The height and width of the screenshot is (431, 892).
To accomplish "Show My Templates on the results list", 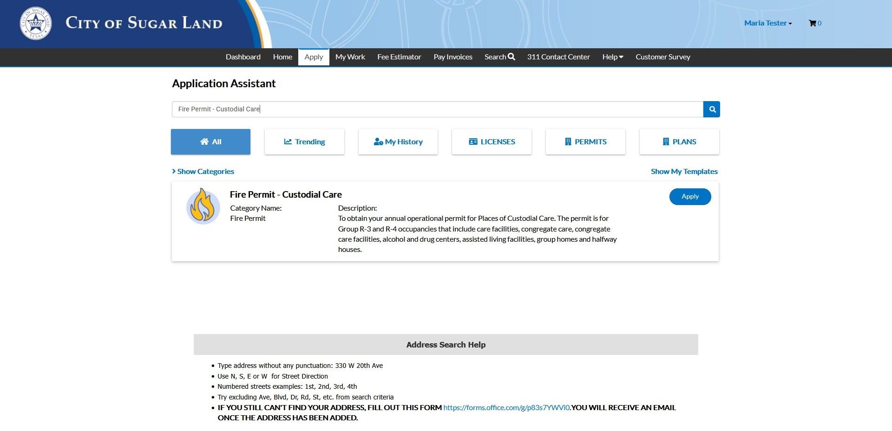I will pos(684,171).
